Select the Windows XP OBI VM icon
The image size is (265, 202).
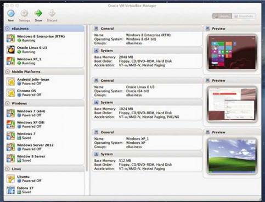coord(10,125)
